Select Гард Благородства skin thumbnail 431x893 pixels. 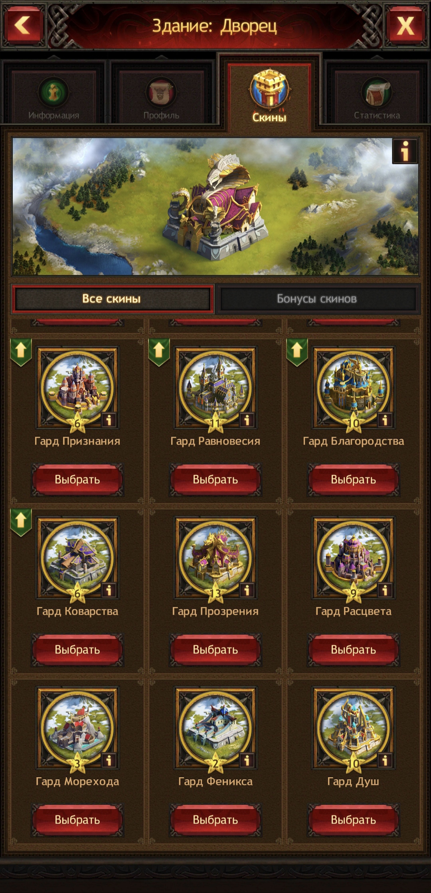point(354,387)
